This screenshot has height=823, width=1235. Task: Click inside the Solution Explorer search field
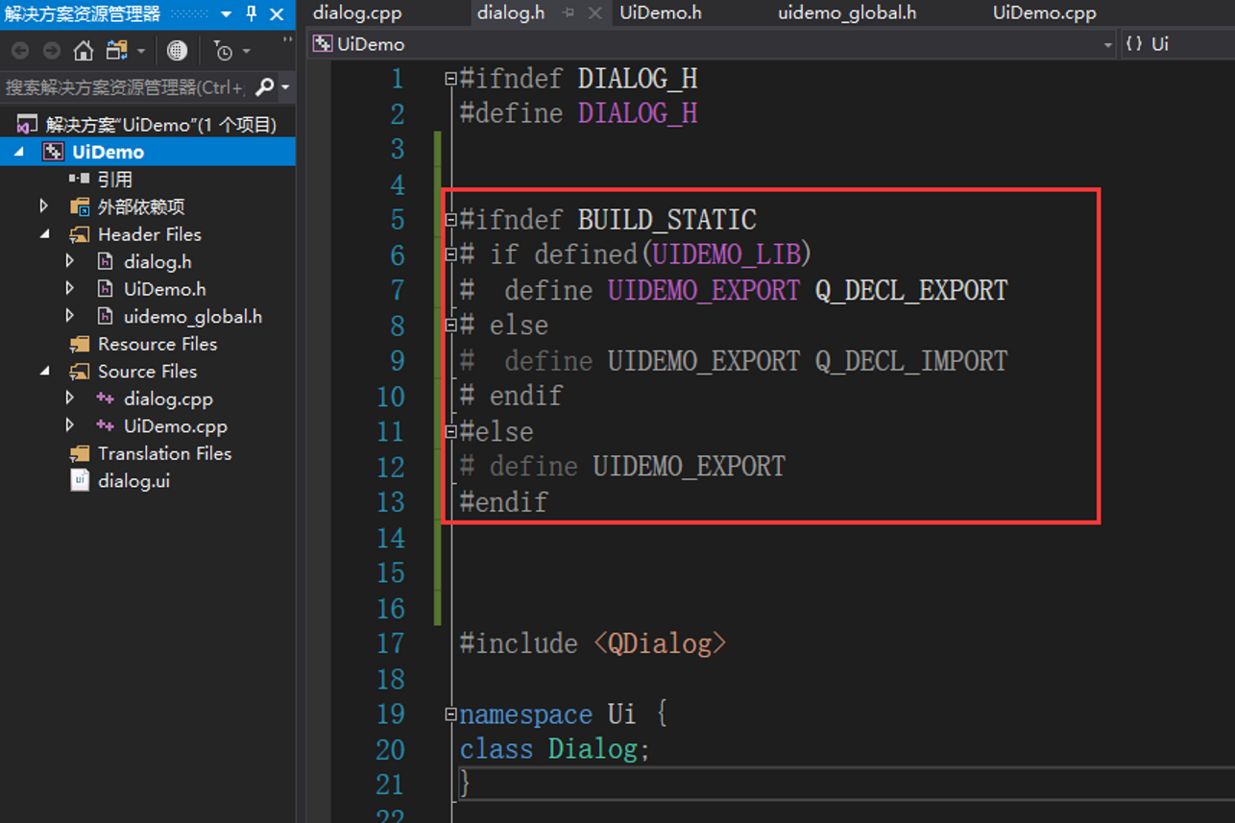tap(127, 87)
